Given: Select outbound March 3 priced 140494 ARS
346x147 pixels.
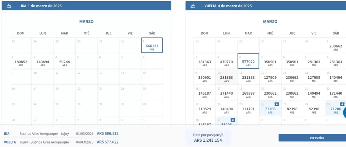Looking at the screenshot, I should [43, 61].
